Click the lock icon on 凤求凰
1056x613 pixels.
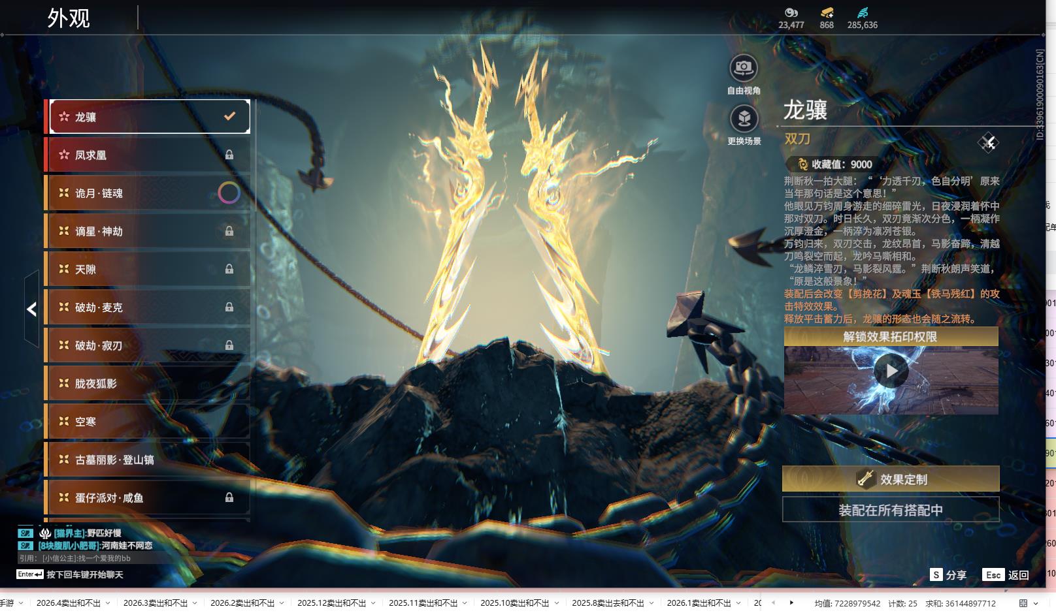coord(229,155)
